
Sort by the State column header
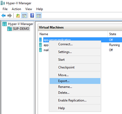(x=115, y=34)
